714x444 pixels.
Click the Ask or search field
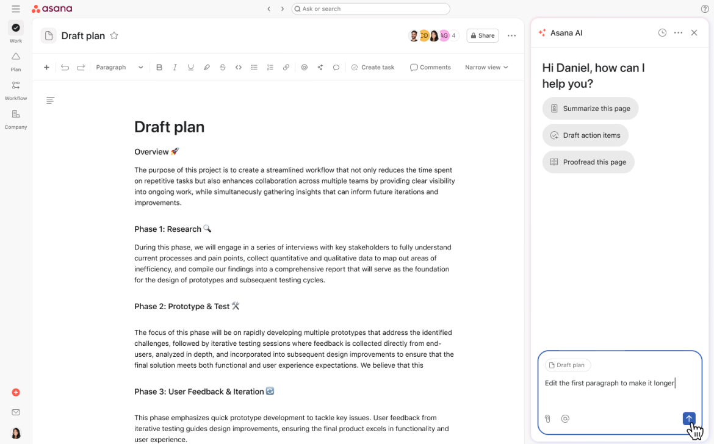tap(370, 9)
